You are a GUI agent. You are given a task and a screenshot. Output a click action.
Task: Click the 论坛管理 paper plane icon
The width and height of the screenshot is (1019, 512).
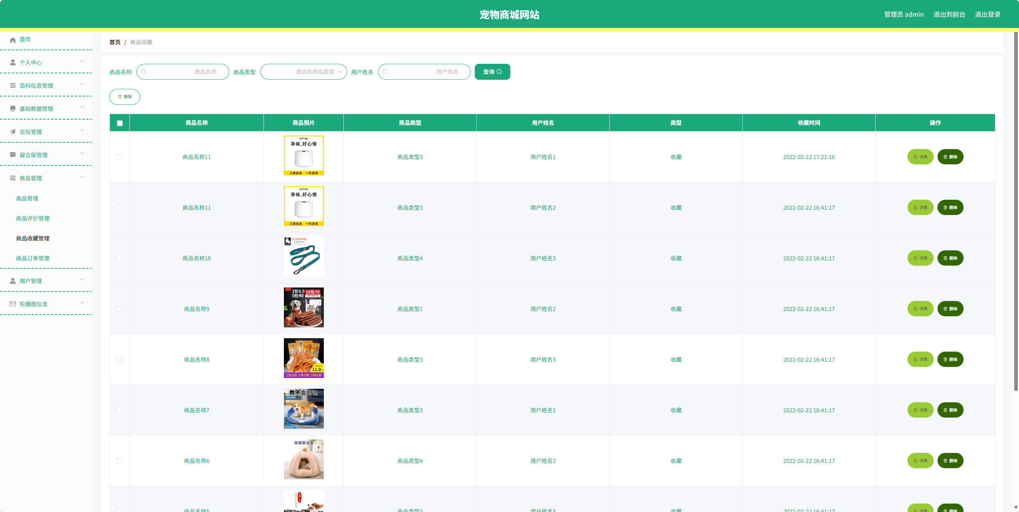coord(13,132)
